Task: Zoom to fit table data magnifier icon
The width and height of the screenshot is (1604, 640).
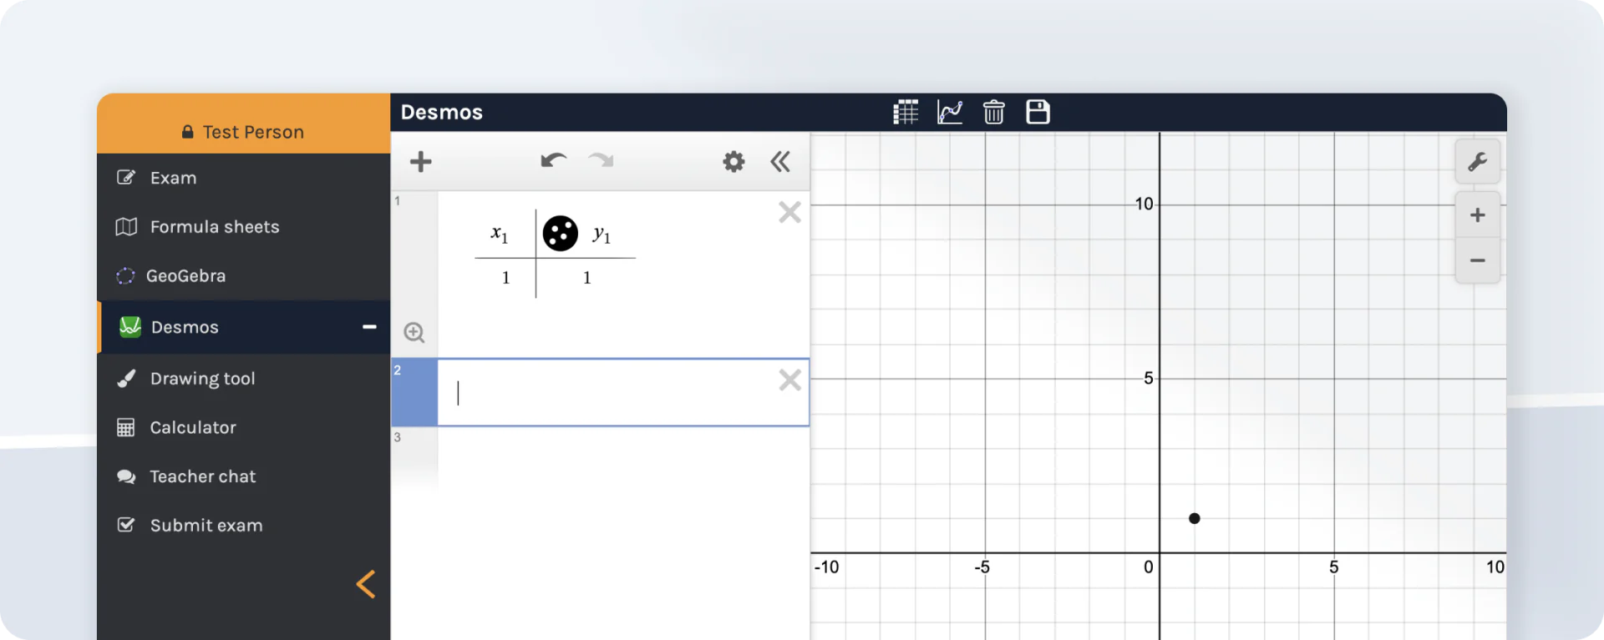Action: point(414,332)
